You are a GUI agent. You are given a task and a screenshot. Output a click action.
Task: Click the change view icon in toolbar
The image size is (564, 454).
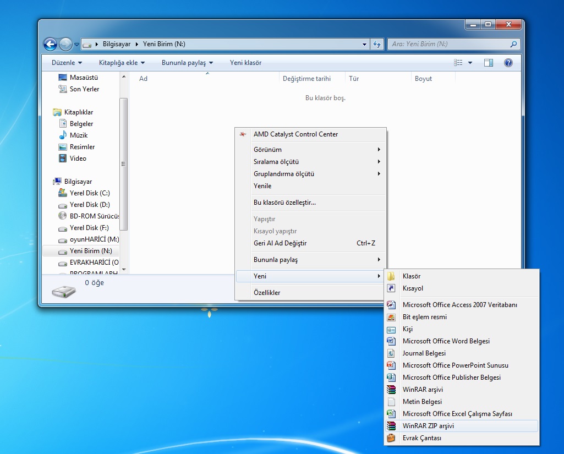(458, 63)
